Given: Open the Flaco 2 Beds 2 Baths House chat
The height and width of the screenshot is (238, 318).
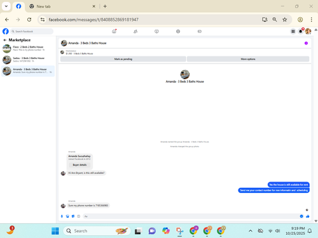Looking at the screenshot, I should tap(28, 48).
